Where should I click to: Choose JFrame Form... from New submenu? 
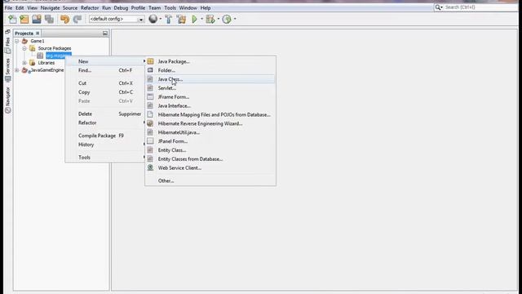[x=210, y=97]
